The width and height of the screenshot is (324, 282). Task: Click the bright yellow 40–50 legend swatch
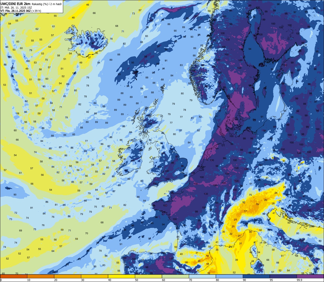pos(121,276)
